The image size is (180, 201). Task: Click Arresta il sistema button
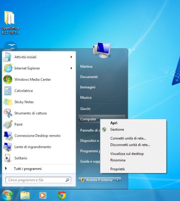pos(97,180)
